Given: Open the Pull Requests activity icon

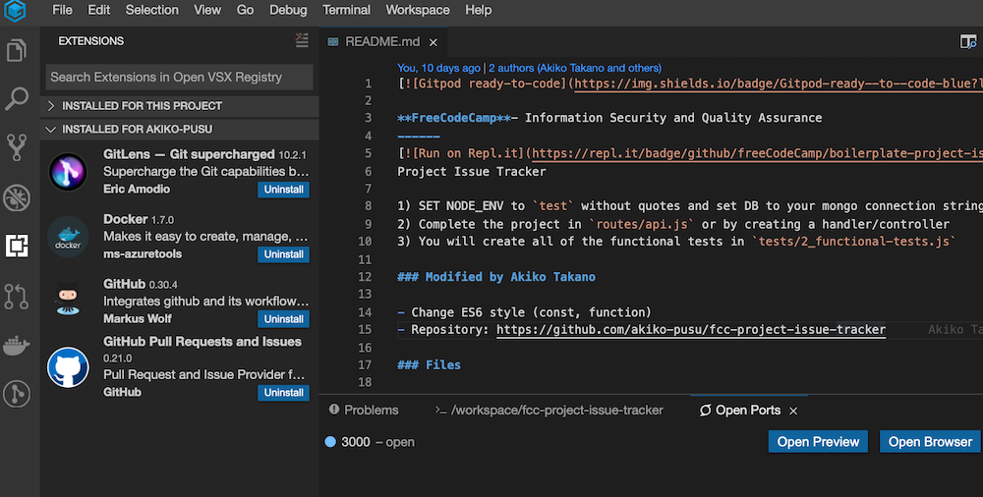Looking at the screenshot, I should pyautogui.click(x=17, y=297).
